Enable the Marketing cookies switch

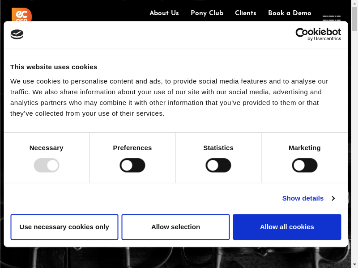point(305,165)
